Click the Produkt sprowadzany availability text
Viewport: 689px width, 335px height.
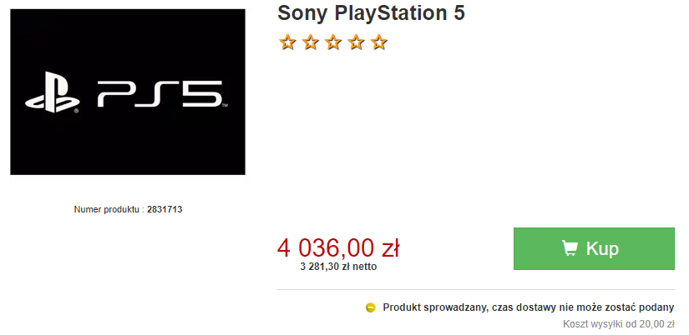pos(528,307)
